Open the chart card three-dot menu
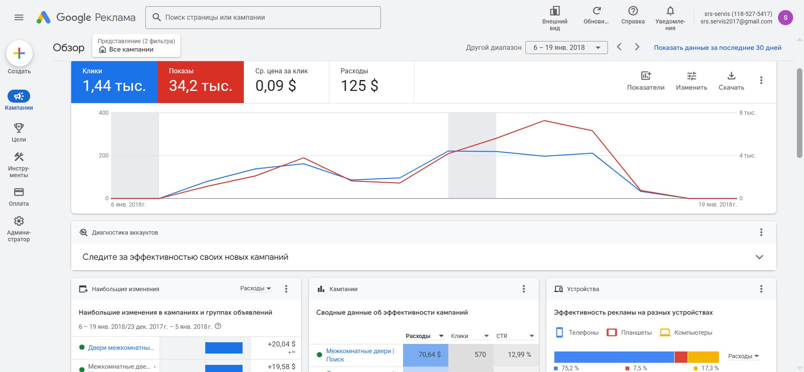 coord(761,80)
